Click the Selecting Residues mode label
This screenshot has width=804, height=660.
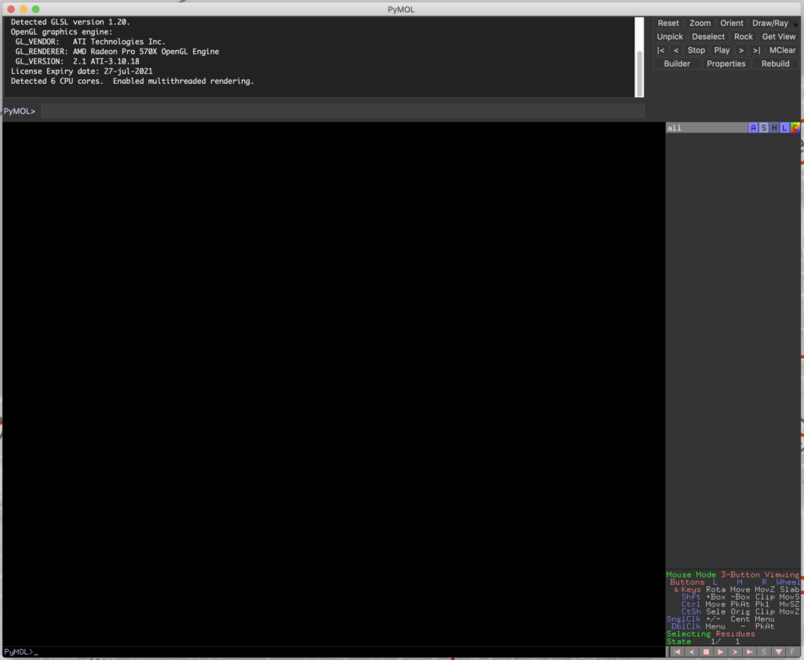[711, 634]
